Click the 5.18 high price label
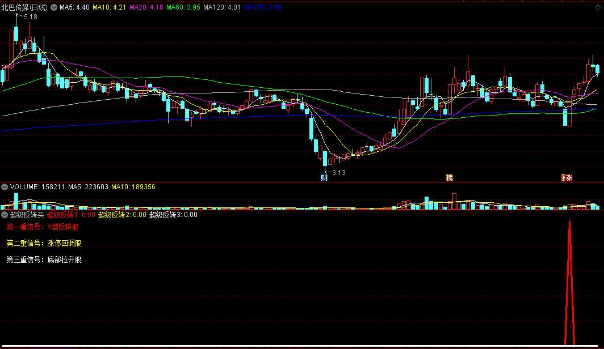 tap(31, 17)
